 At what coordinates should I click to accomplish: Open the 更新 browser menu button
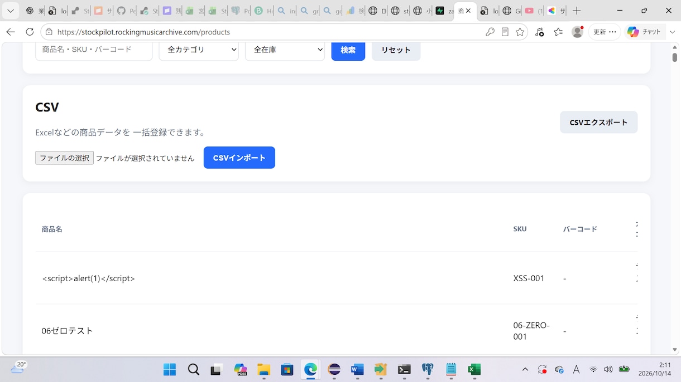(x=605, y=32)
